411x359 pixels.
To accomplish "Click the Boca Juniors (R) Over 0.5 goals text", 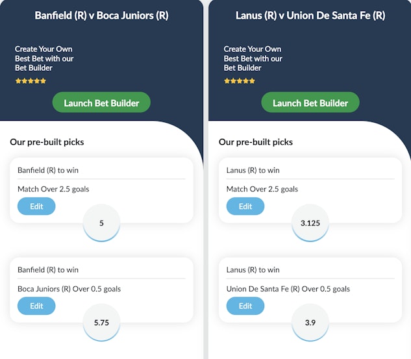I will 69,289.
